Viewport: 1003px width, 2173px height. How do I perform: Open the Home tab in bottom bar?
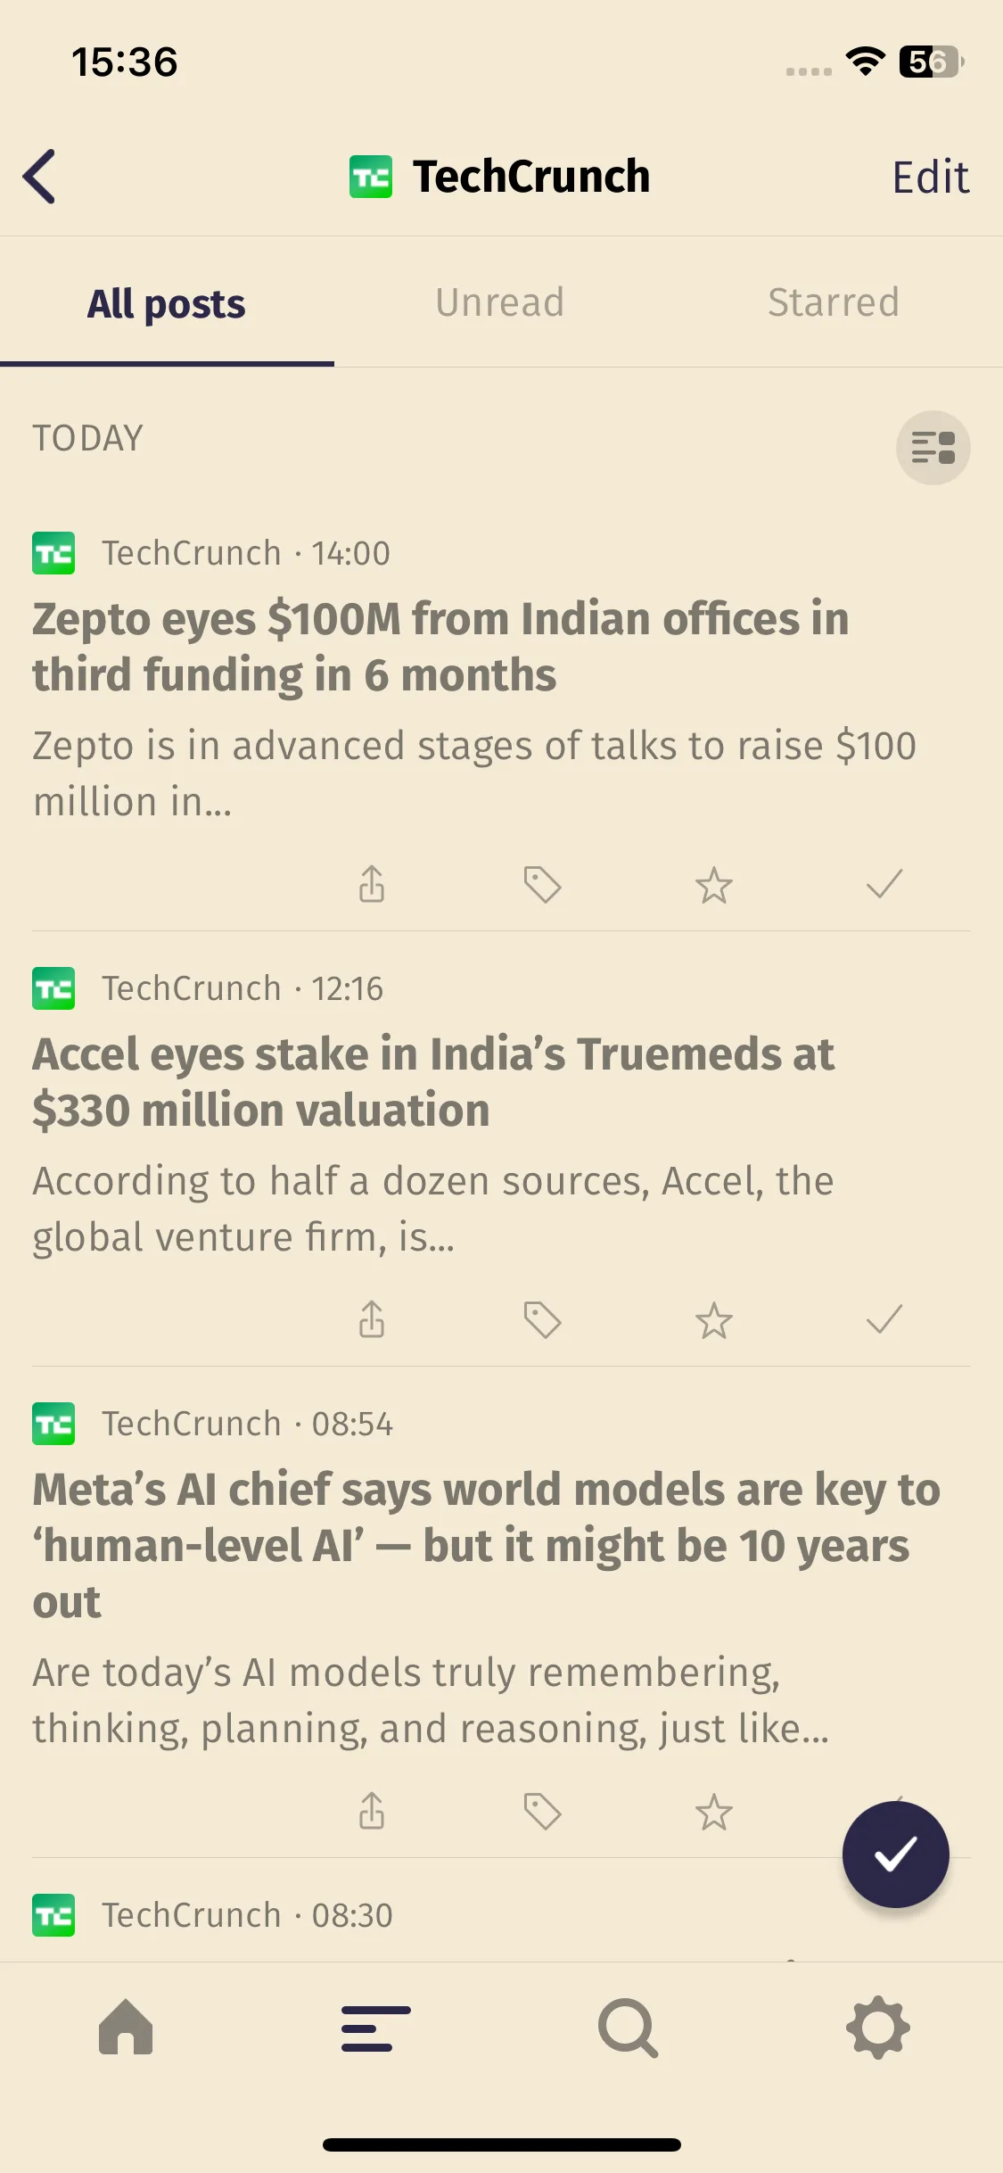click(x=126, y=2028)
